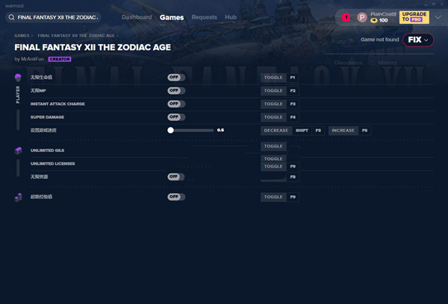
Task: Toggle the 超级经验值 switch in stats section
Action: 176,197
